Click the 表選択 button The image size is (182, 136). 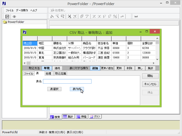(x=54, y=89)
